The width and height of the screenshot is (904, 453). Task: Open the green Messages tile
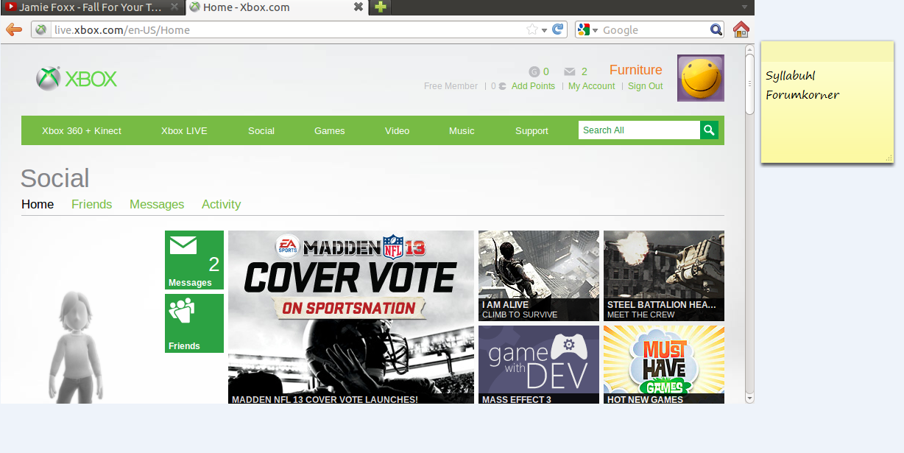pos(194,260)
